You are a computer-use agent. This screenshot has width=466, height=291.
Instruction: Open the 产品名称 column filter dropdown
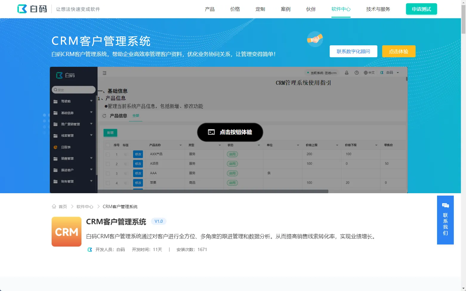[180, 145]
